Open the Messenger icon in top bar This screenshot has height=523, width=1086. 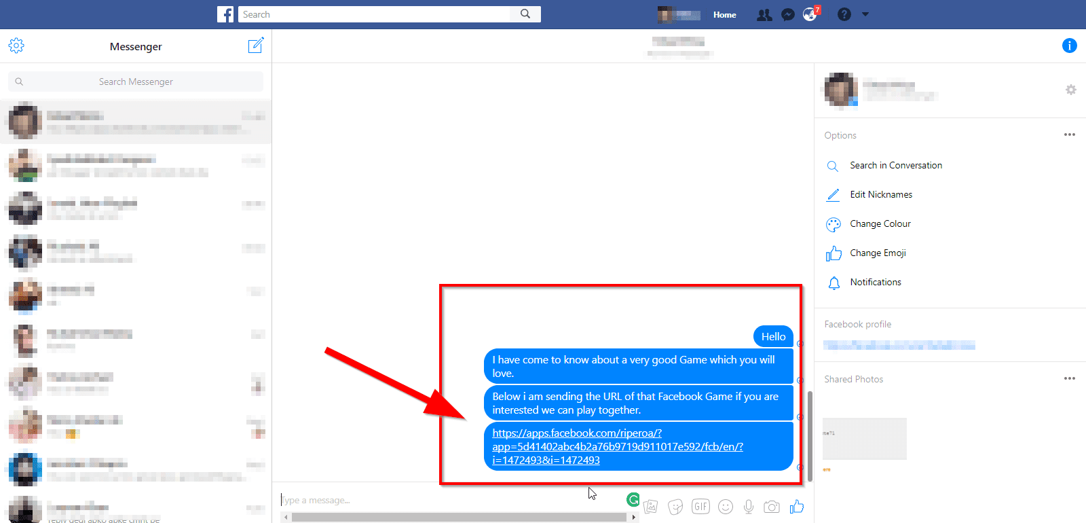[x=787, y=14]
